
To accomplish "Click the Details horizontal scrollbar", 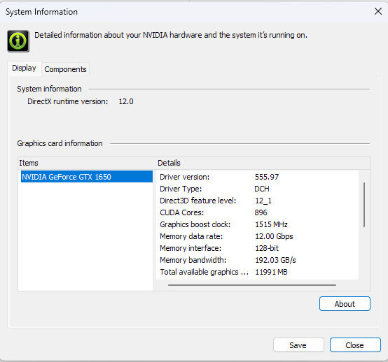I will 252,285.
